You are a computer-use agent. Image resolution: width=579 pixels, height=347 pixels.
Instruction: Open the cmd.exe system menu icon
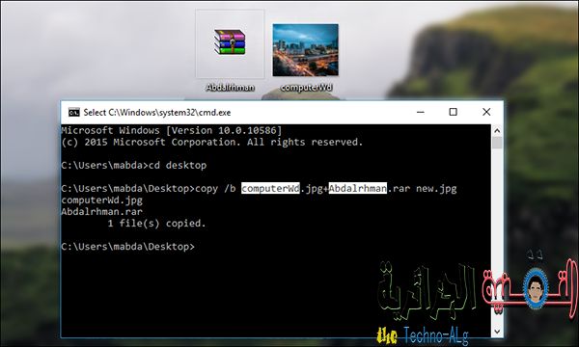click(x=74, y=112)
